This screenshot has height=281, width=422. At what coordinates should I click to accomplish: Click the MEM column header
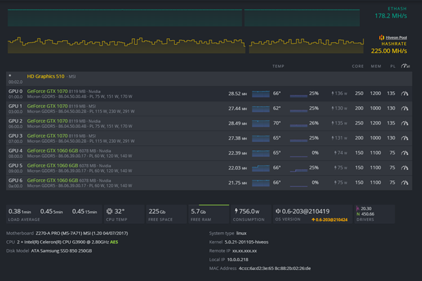[376, 66]
